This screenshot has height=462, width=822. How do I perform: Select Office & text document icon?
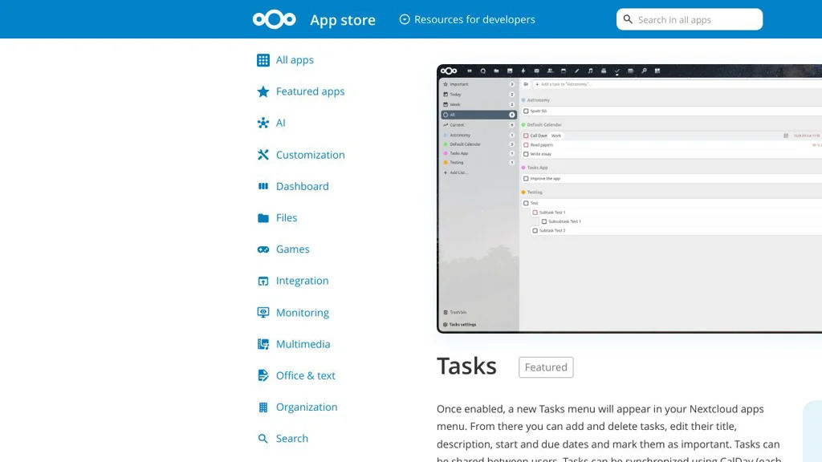263,375
